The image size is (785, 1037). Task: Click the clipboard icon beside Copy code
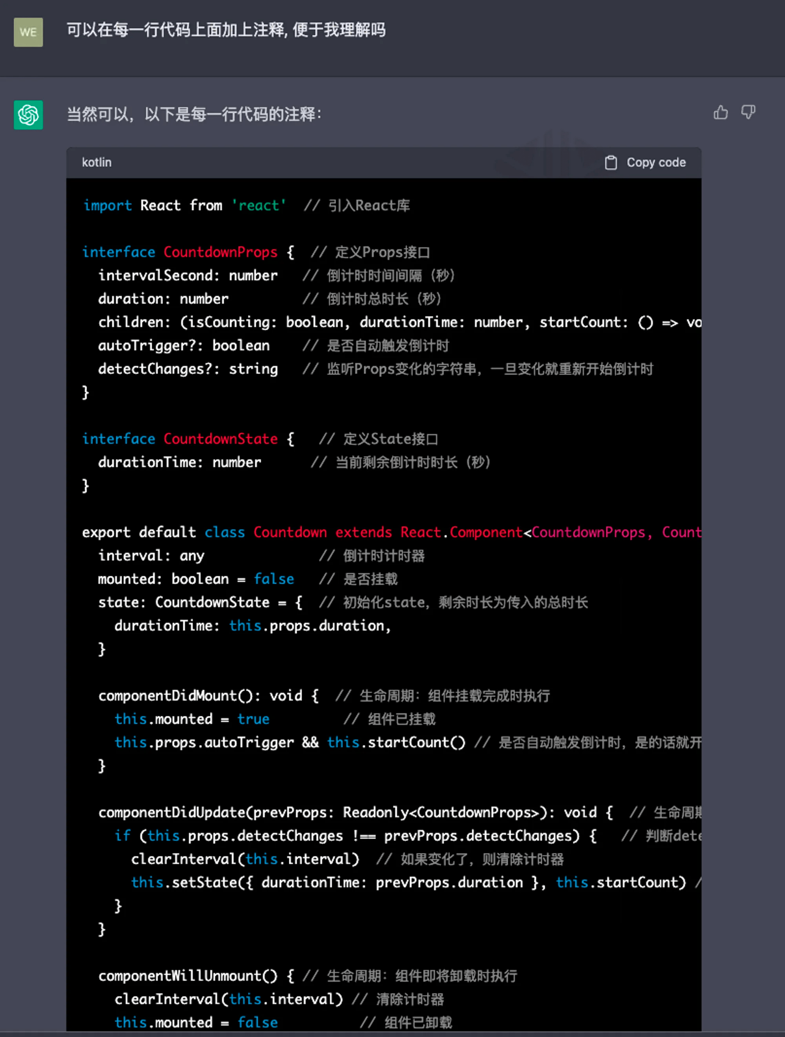click(x=611, y=162)
